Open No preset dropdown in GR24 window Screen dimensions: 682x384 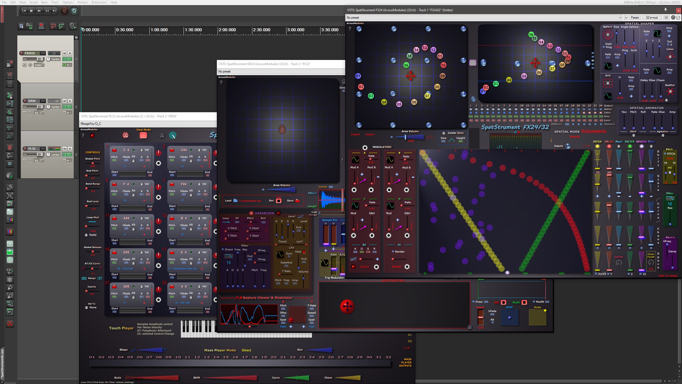pos(281,71)
